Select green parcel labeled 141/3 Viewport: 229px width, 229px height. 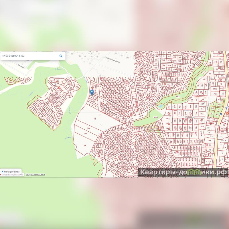(155, 117)
